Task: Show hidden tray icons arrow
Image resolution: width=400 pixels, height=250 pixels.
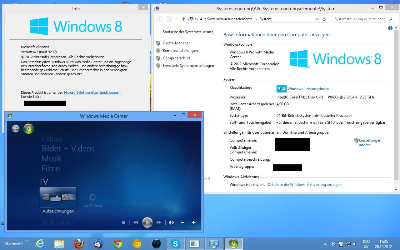Action: click(326, 244)
